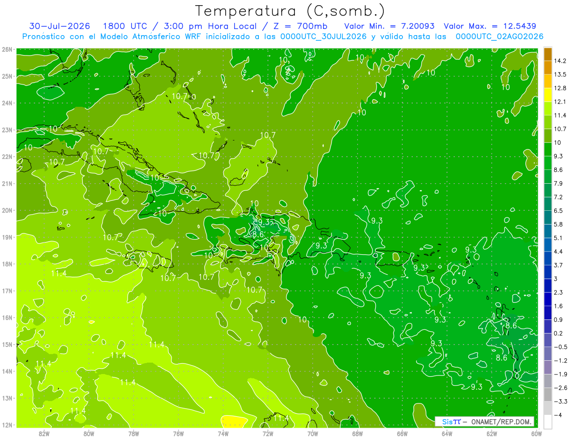Click the legend value '12.8'

(x=560, y=88)
